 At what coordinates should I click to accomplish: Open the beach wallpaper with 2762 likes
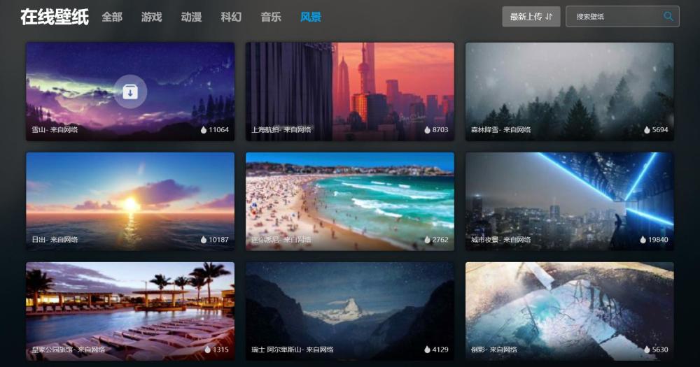[350, 201]
